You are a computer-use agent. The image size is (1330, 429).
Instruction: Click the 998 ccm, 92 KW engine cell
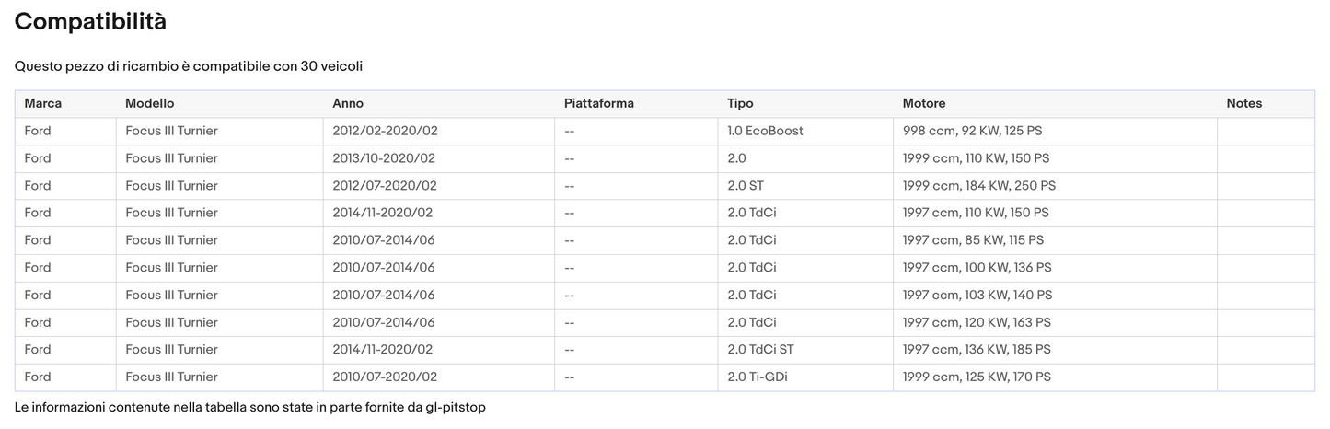coord(978,131)
